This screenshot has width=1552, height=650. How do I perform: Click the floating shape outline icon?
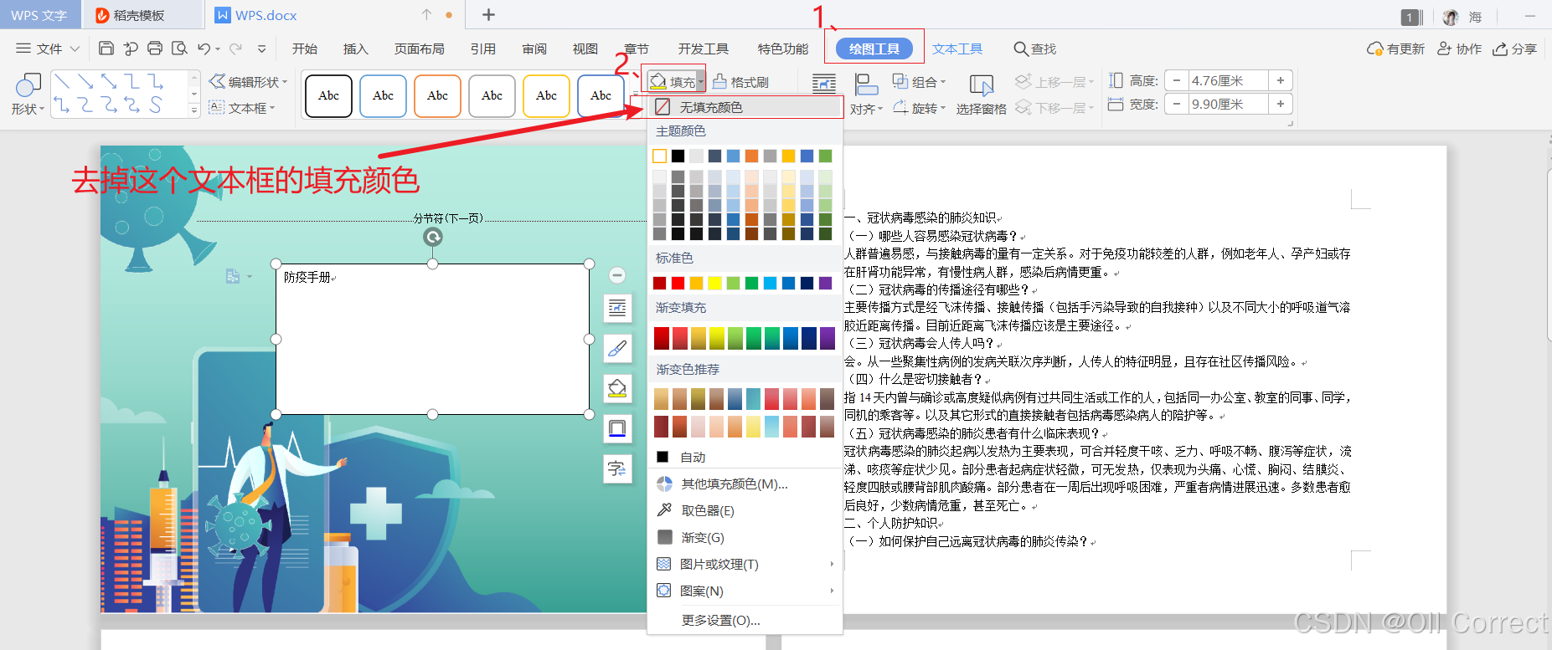click(x=617, y=428)
